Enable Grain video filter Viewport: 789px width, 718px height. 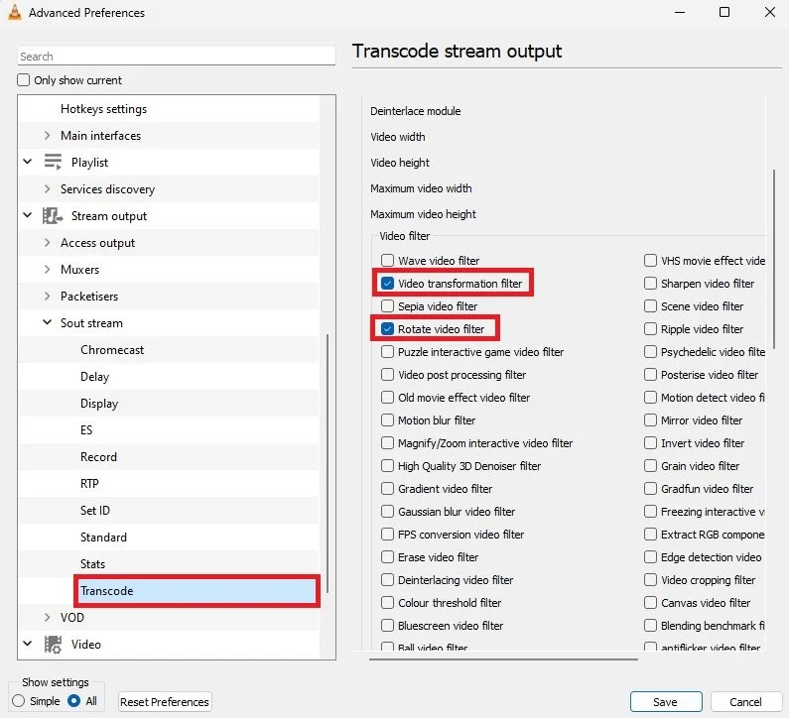(651, 465)
